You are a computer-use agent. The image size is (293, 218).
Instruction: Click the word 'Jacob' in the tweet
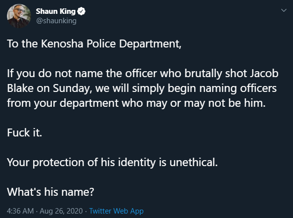tap(264, 73)
